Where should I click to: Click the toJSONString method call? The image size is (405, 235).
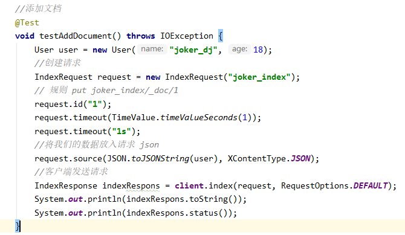coord(160,158)
